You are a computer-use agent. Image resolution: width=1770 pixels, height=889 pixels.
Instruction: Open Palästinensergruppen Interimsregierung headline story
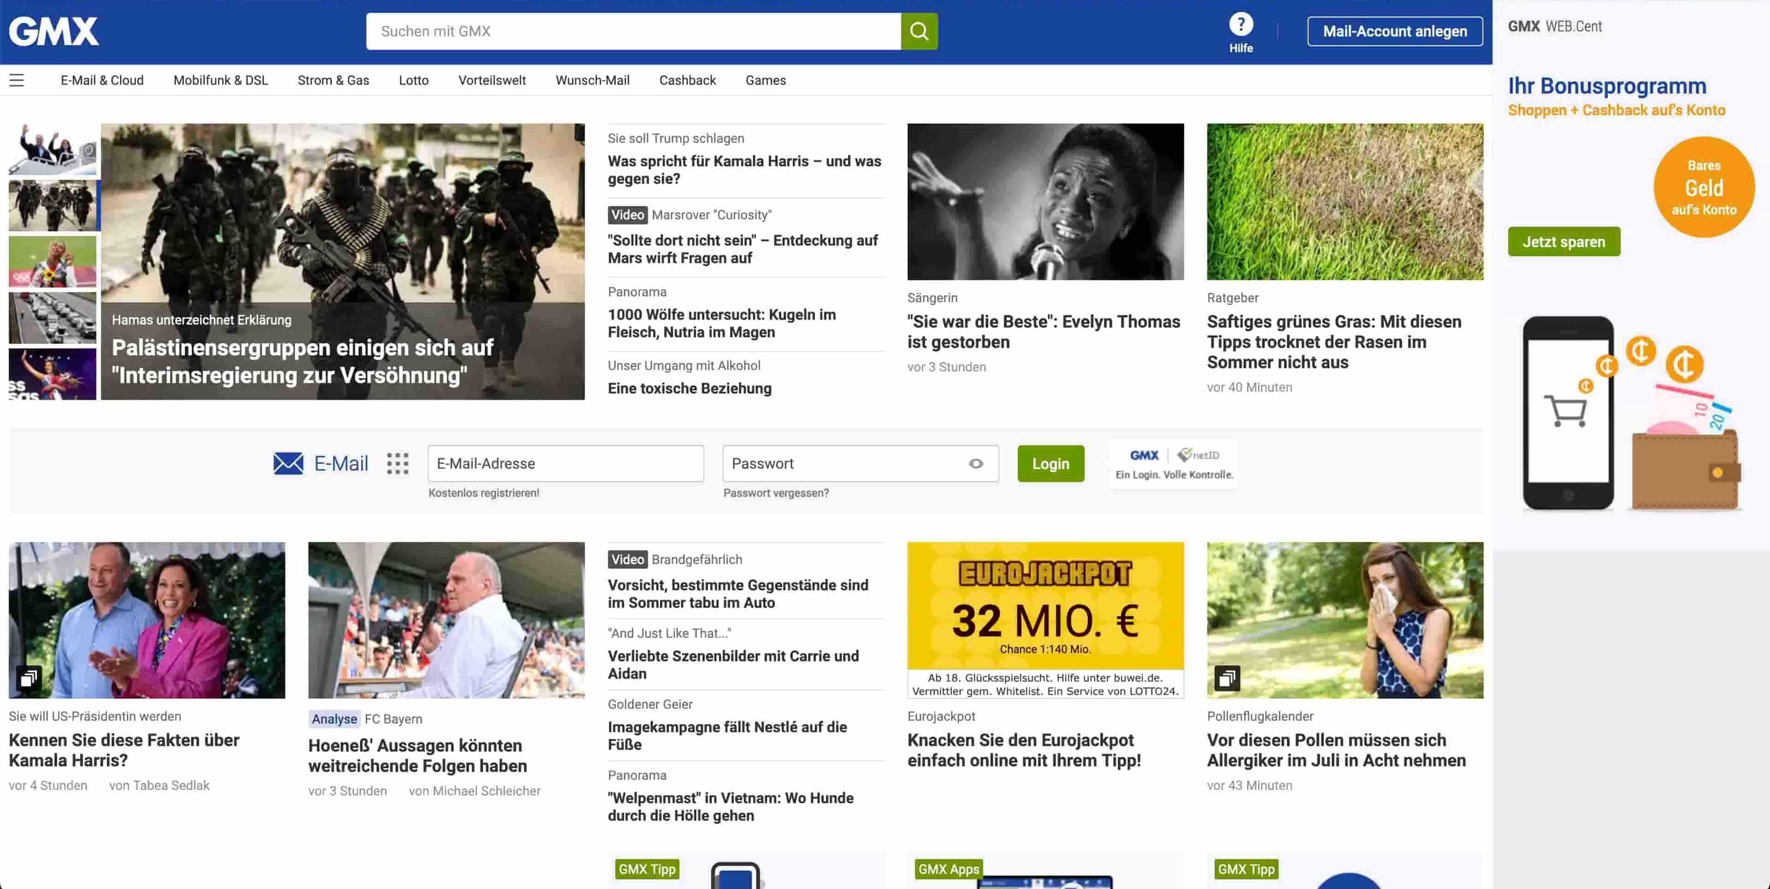click(302, 361)
